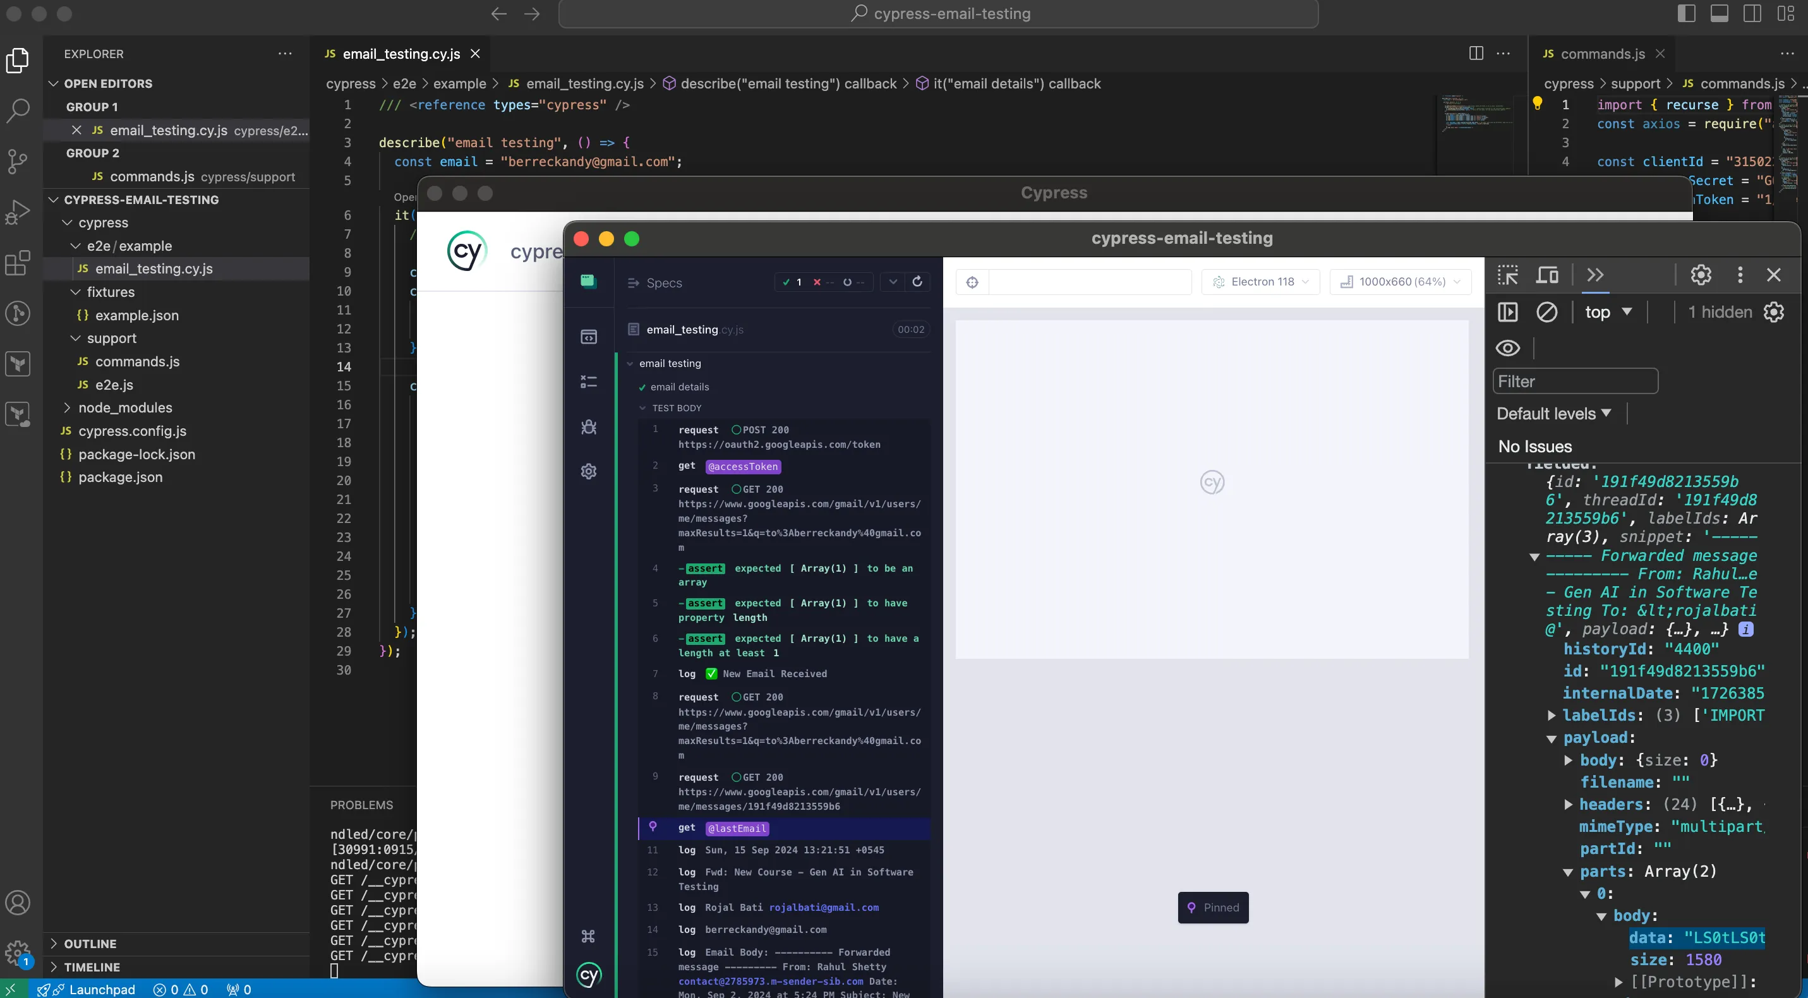Open the selector playground crosshair

pyautogui.click(x=972, y=282)
